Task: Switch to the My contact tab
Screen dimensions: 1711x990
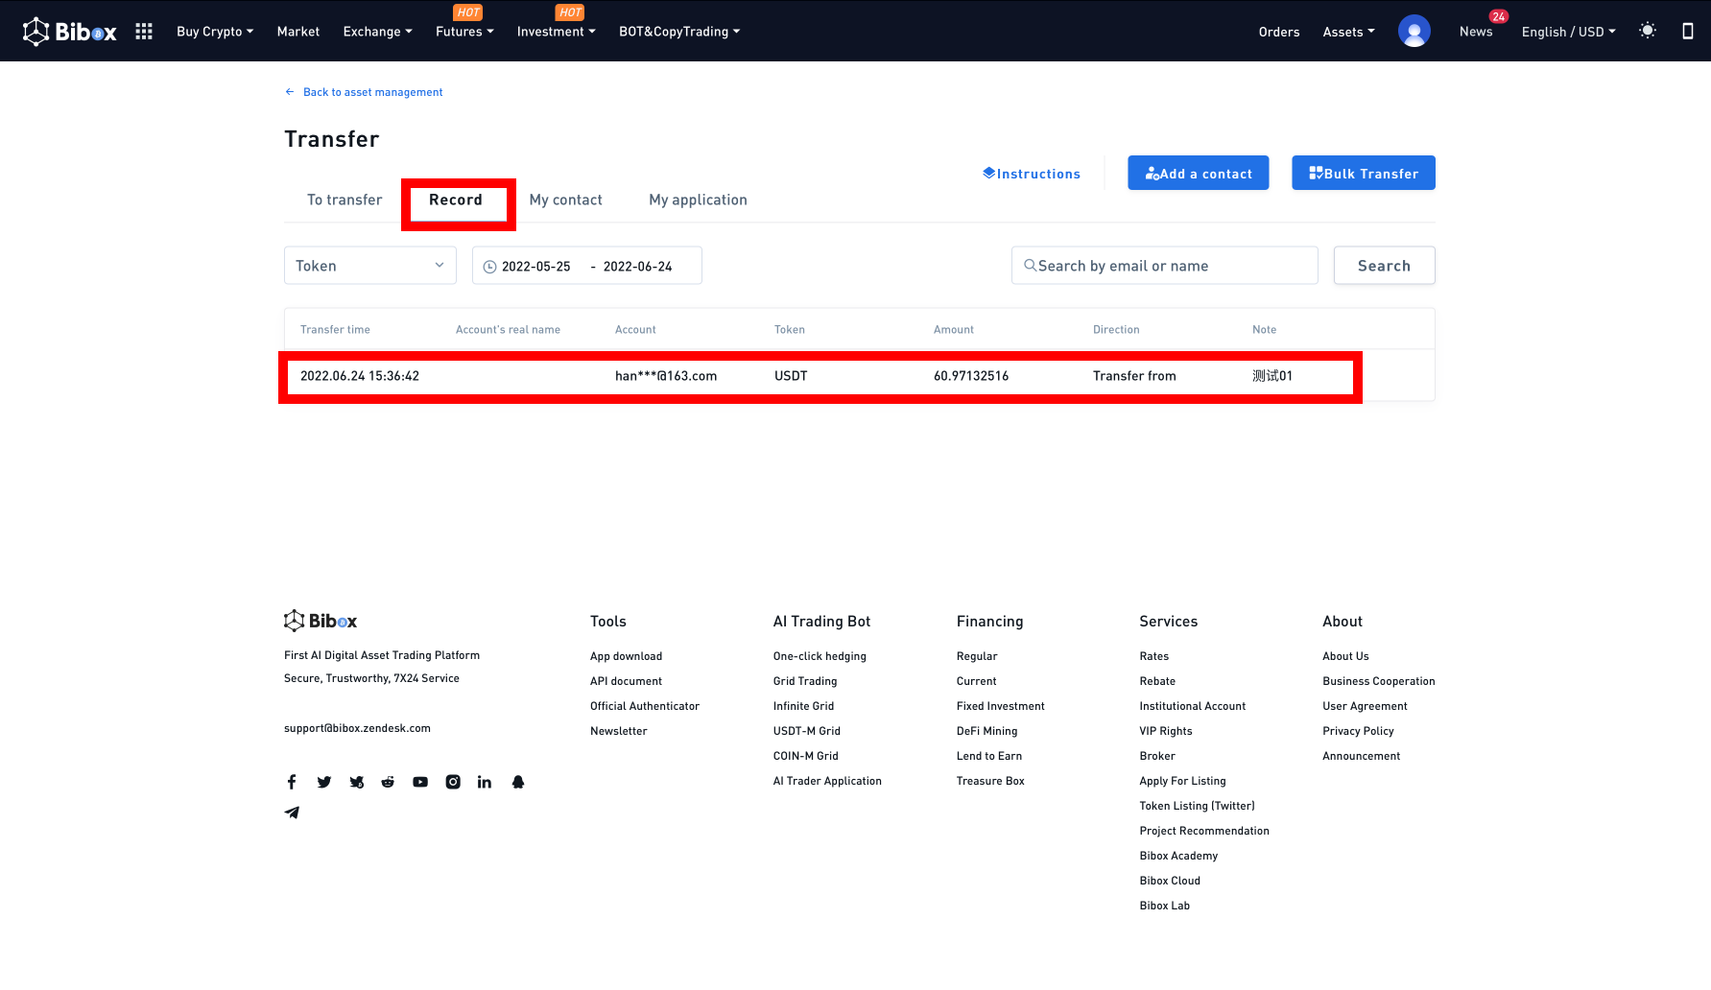Action: [x=565, y=200]
